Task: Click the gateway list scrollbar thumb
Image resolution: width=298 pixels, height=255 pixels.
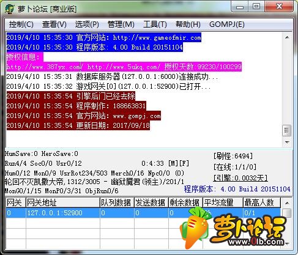Action: (287, 213)
